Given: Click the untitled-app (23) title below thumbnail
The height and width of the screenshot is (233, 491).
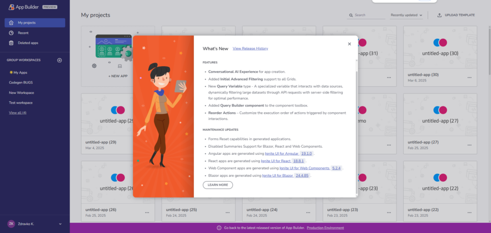Looking at the screenshot, I should coord(342,210).
